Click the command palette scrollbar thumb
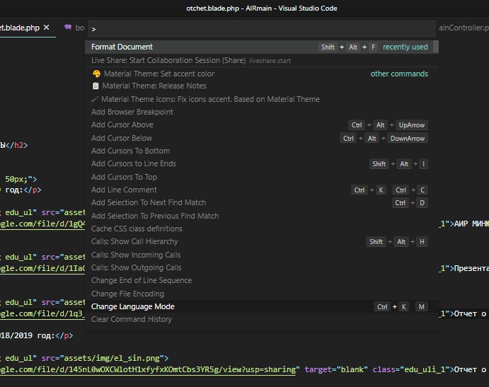Image resolution: width=489 pixels, height=387 pixels. (436, 47)
